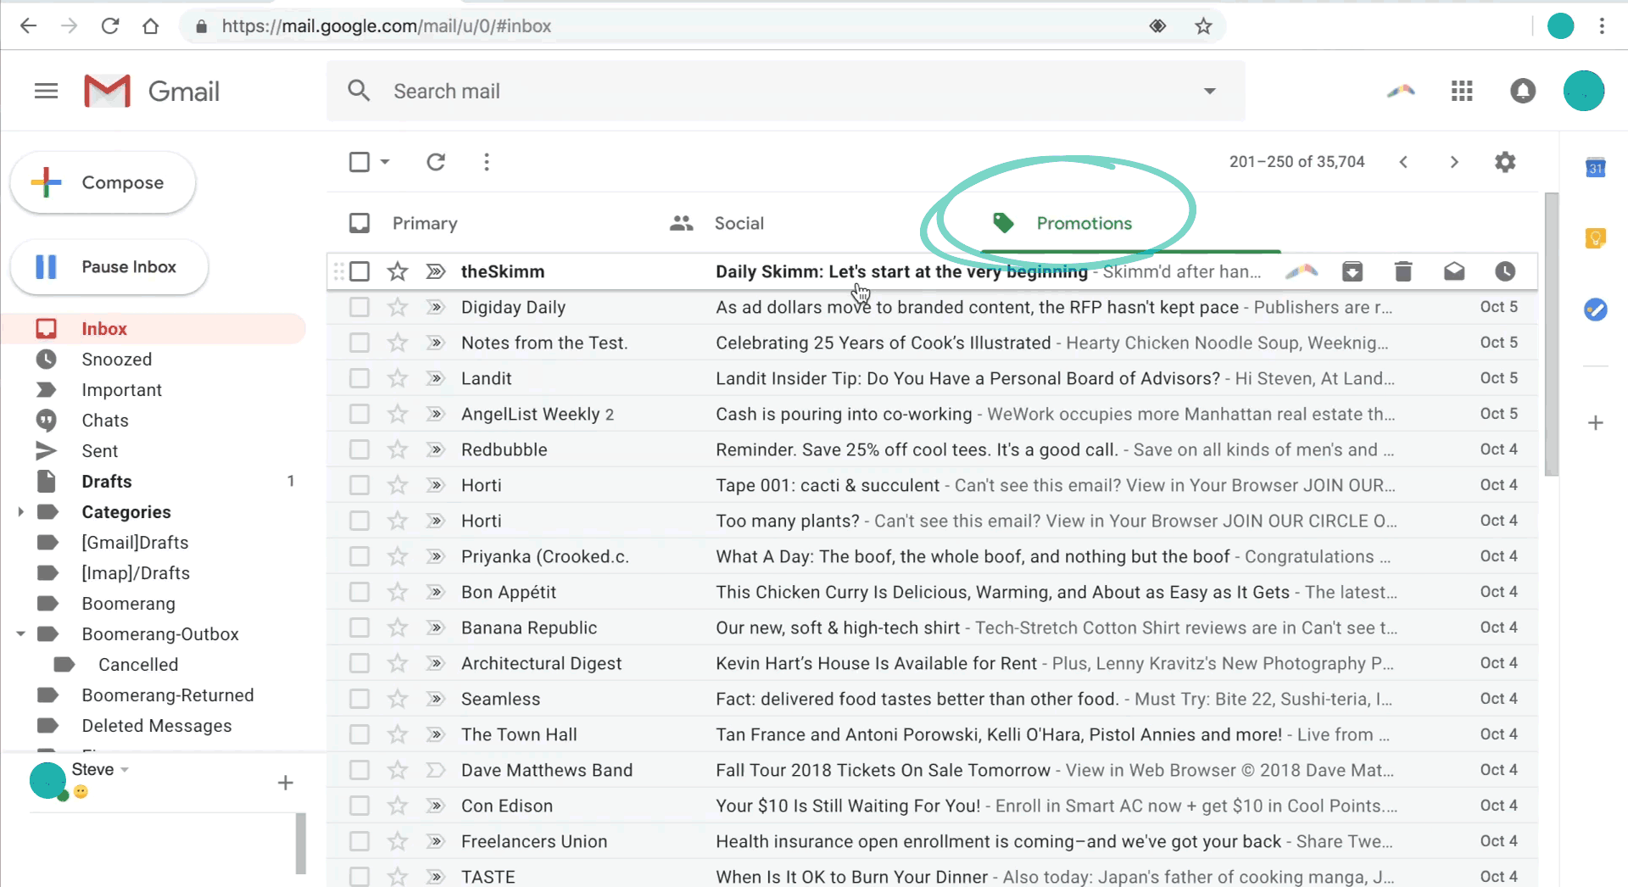Select the Bon Appétit message checkbox

360,592
